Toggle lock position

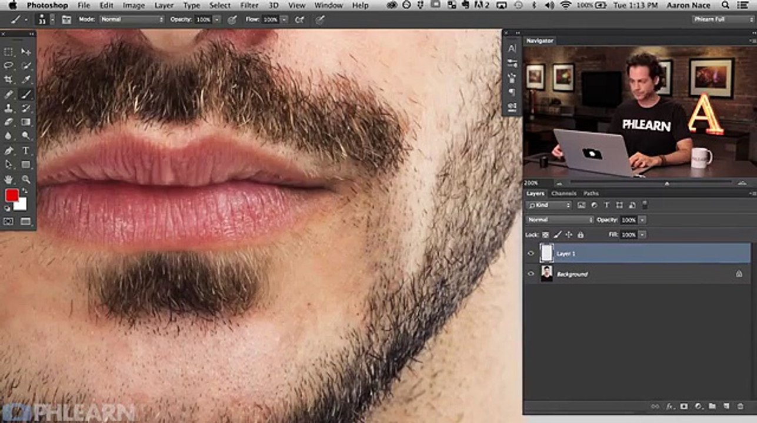coord(569,234)
